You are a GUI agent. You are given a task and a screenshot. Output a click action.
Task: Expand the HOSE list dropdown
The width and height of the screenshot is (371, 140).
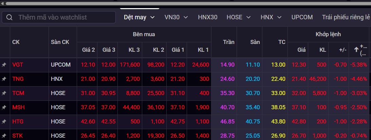[x=248, y=17]
